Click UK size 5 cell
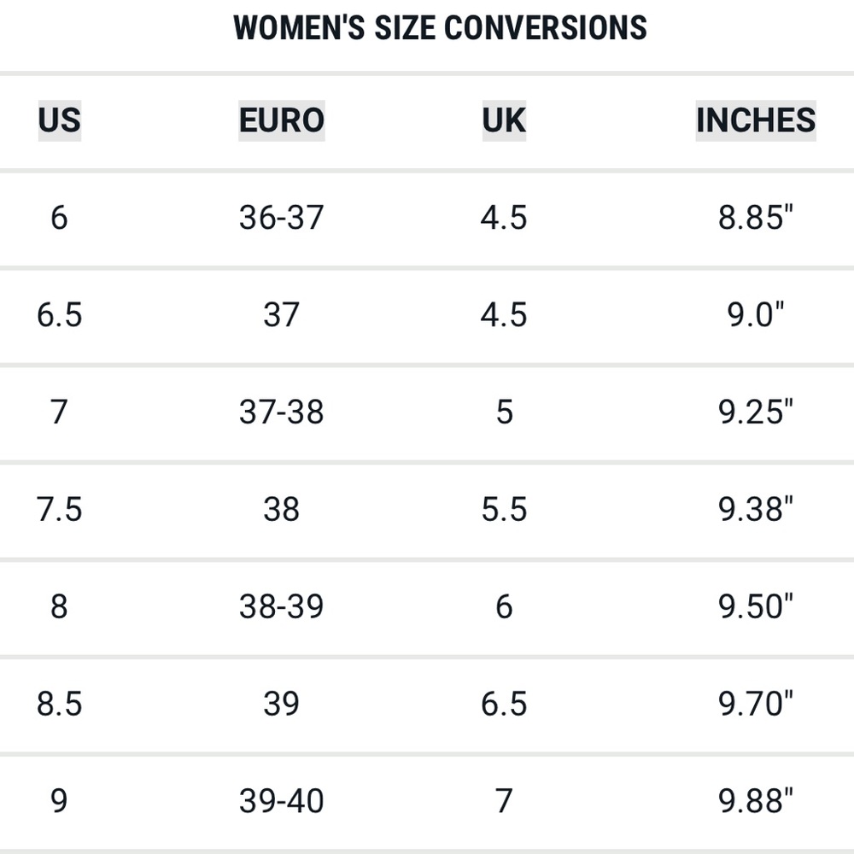854x854 pixels. click(x=505, y=412)
